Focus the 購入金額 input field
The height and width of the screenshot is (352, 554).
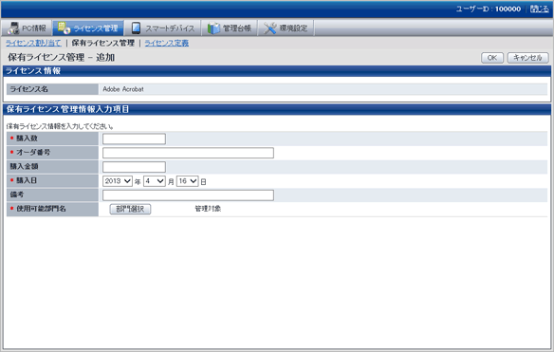[134, 167]
